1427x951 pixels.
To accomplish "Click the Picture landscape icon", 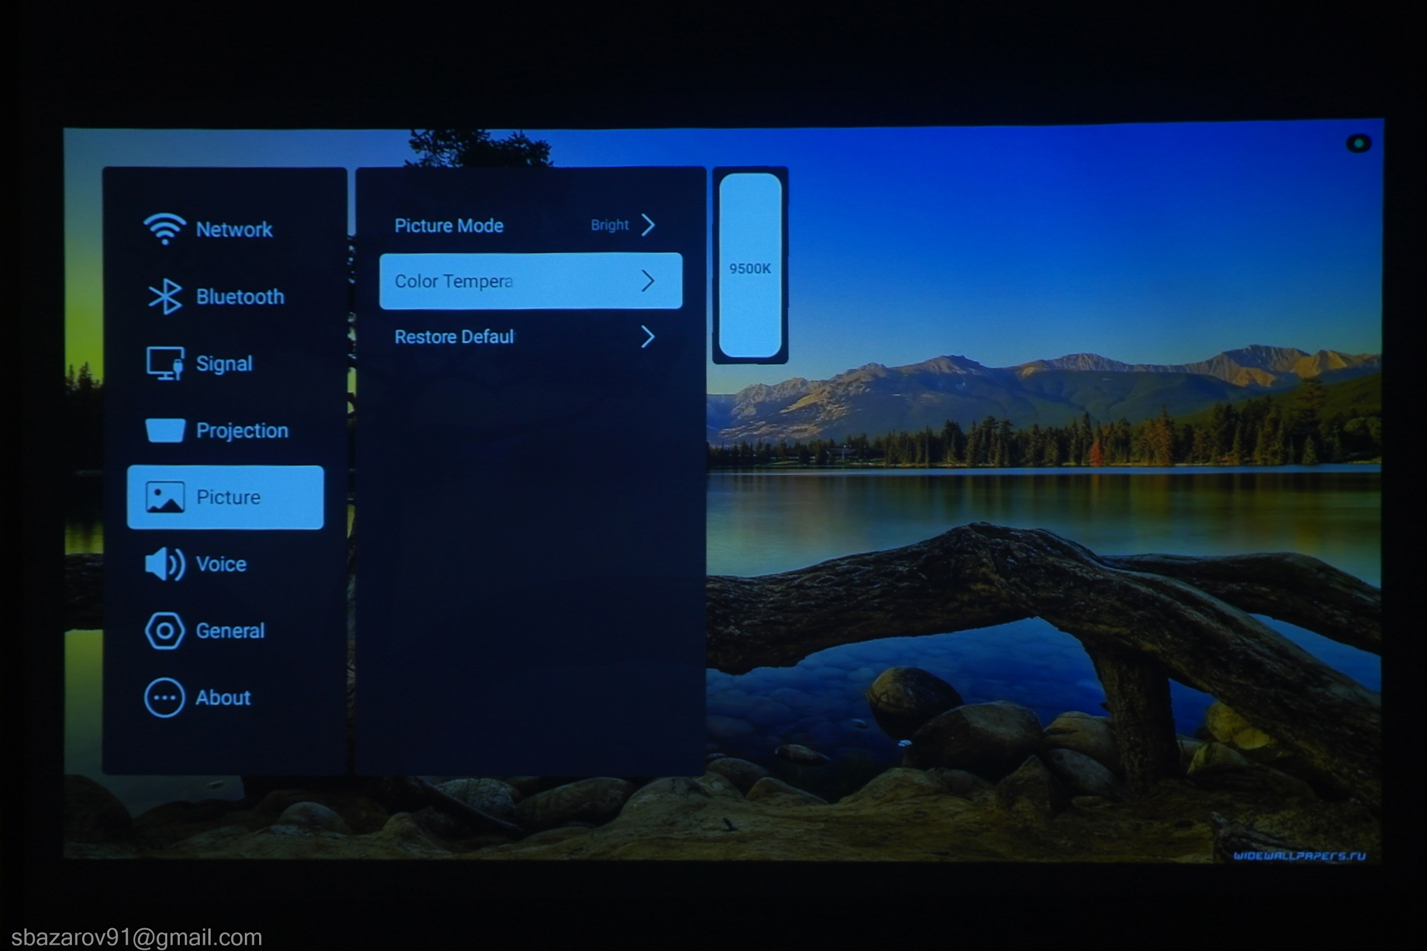I will (164, 497).
